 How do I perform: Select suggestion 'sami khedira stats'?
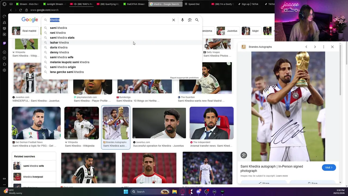(122, 38)
